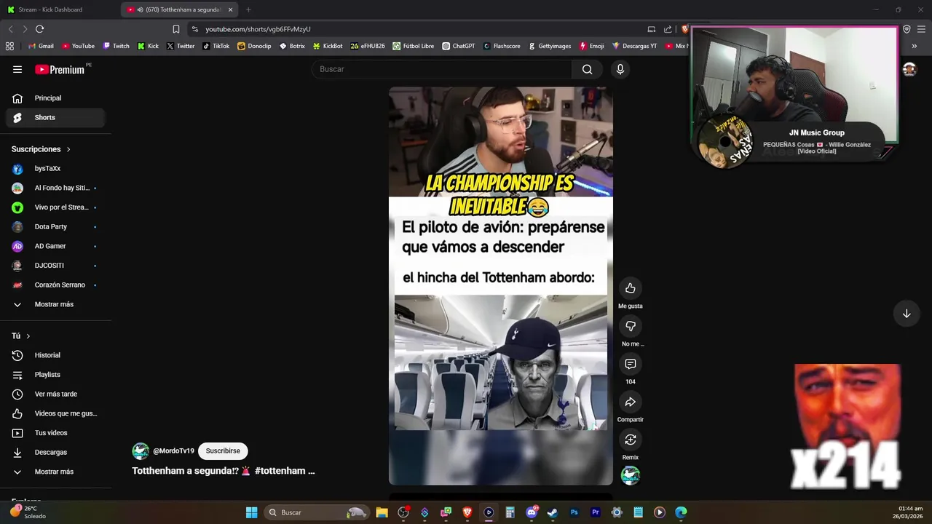Open ChatGPT bookmark
This screenshot has height=524, width=932.
(x=458, y=46)
